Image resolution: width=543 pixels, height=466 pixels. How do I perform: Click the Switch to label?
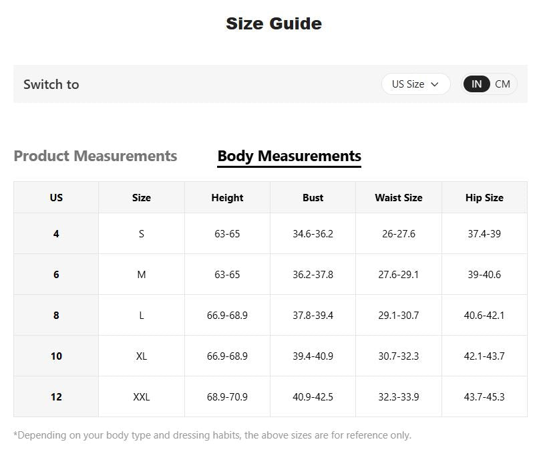click(x=51, y=84)
